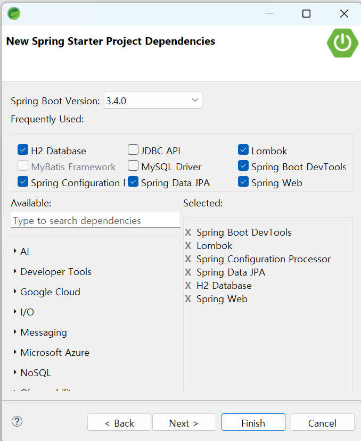This screenshot has width=361, height=441.
Task: Open the Spring Boot Version dropdown
Action: 195,99
